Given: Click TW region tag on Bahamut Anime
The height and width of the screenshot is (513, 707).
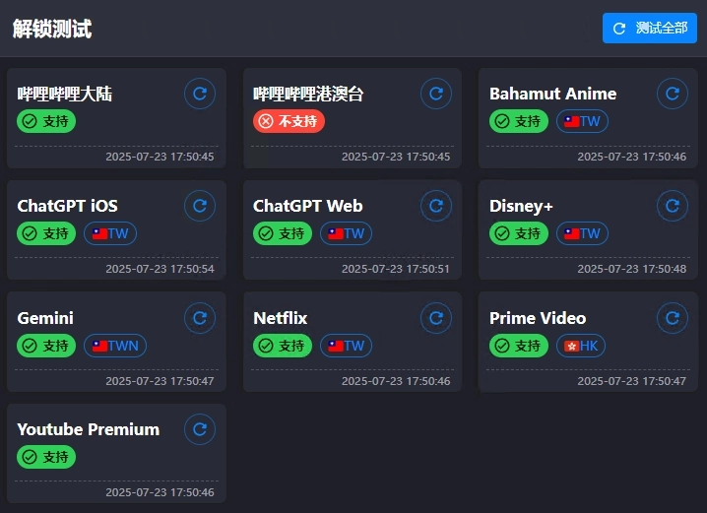Looking at the screenshot, I should click(x=582, y=121).
